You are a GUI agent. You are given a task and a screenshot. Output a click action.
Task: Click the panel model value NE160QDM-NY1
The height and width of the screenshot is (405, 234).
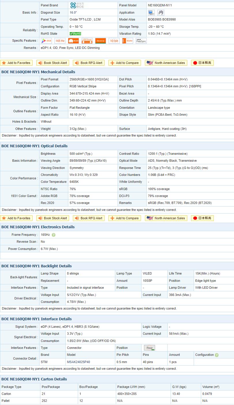160,5
